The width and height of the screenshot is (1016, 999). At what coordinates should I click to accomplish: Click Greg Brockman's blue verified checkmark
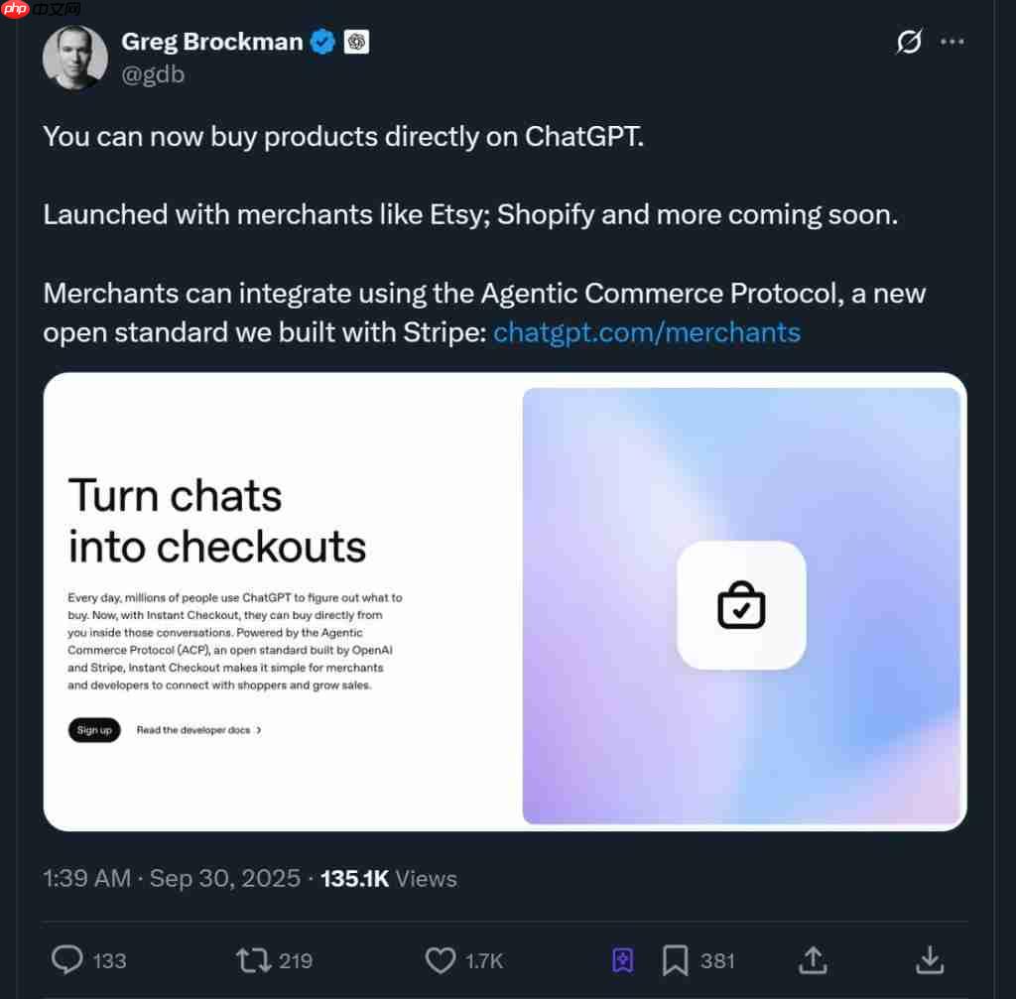point(322,42)
